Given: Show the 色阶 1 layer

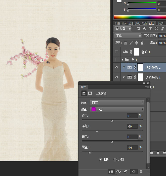Looking at the screenshot, I should coord(117,52).
